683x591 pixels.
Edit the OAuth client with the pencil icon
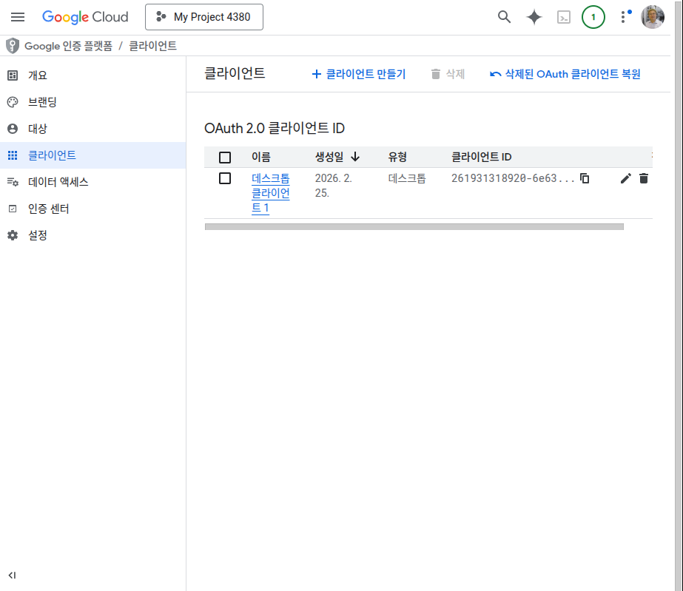[626, 178]
